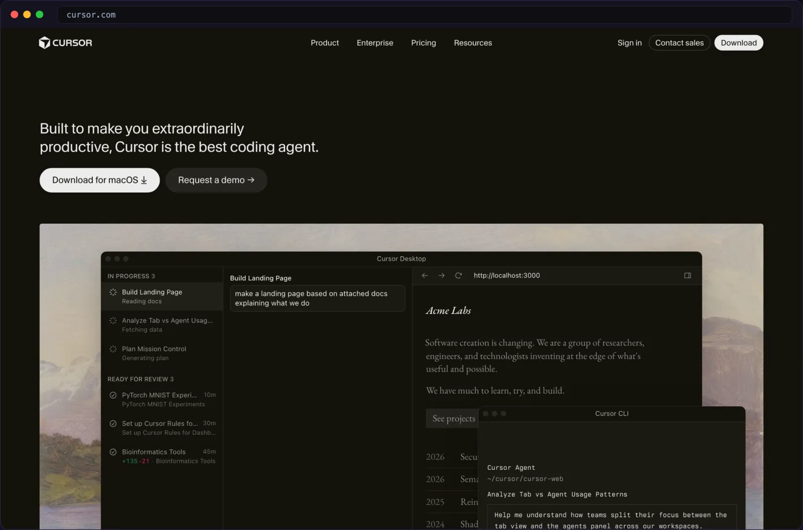The height and width of the screenshot is (530, 803).
Task: Click the arrow icon in Request a demo
Action: 251,180
